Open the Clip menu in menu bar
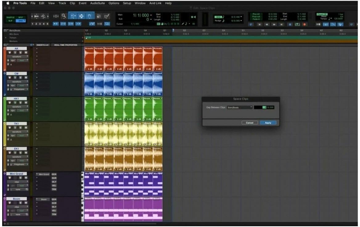 point(72,3)
